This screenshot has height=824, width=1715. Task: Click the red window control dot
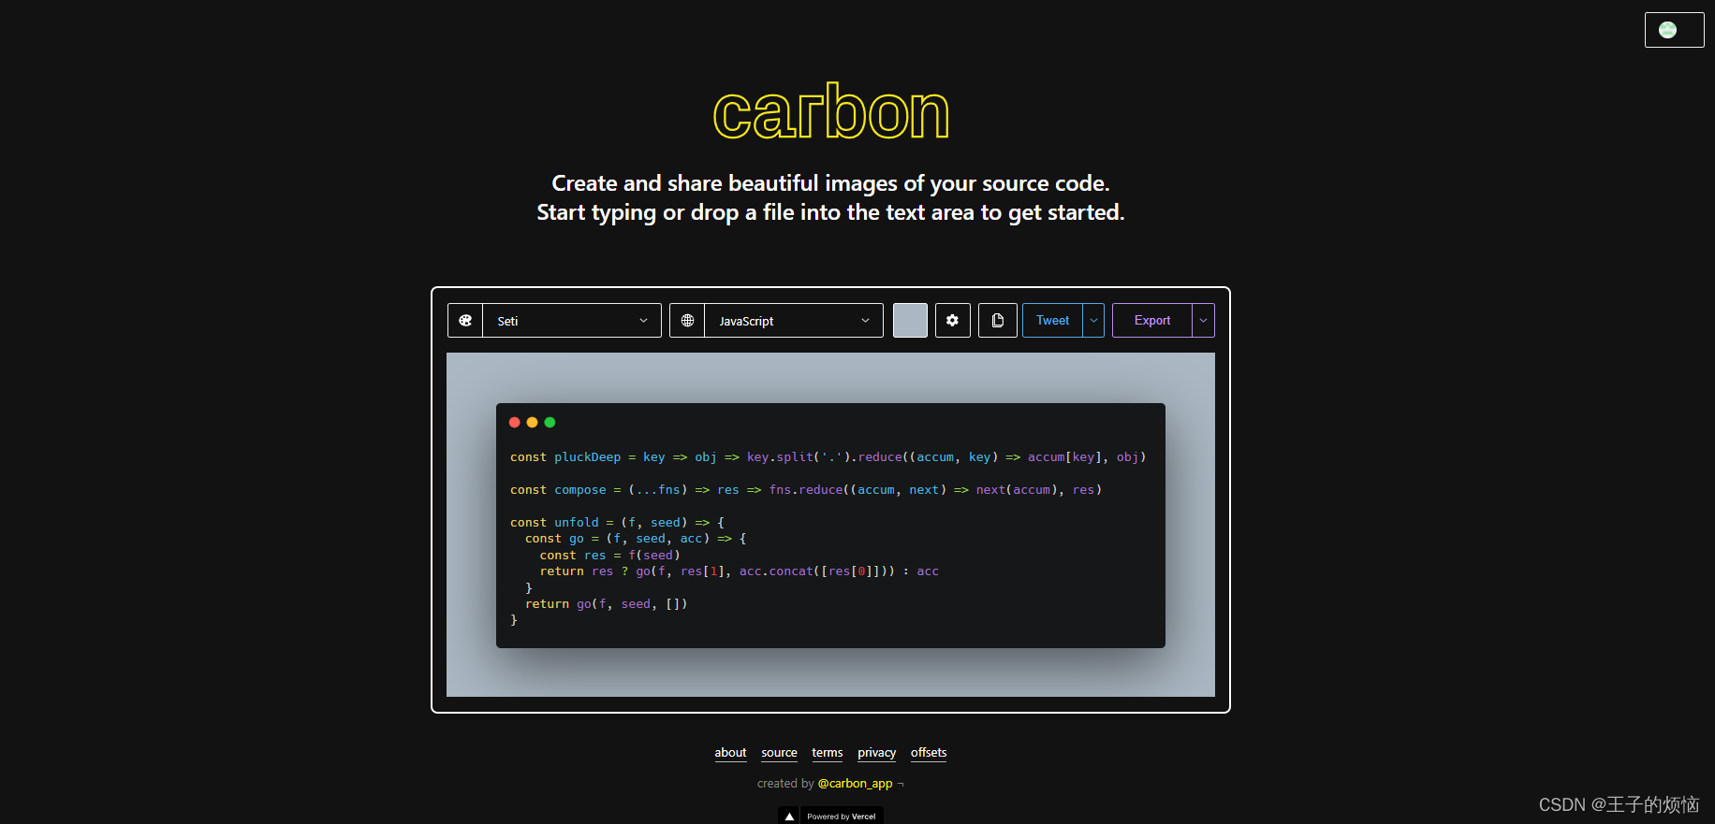click(x=514, y=423)
